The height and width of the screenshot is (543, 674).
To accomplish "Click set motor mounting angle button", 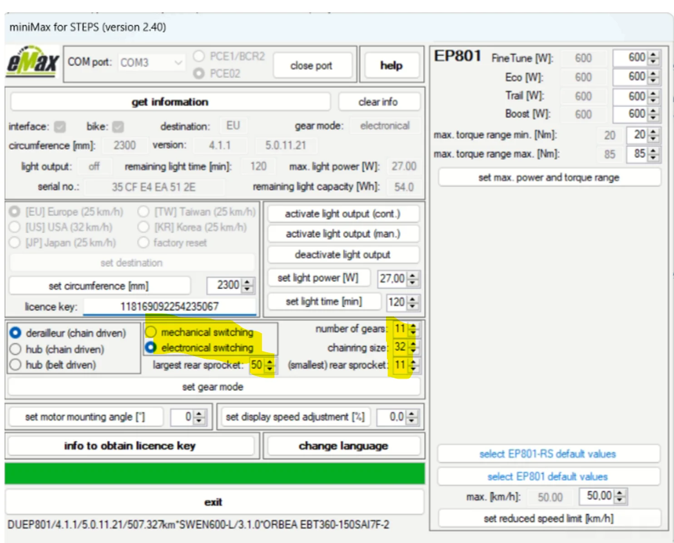I will point(85,417).
